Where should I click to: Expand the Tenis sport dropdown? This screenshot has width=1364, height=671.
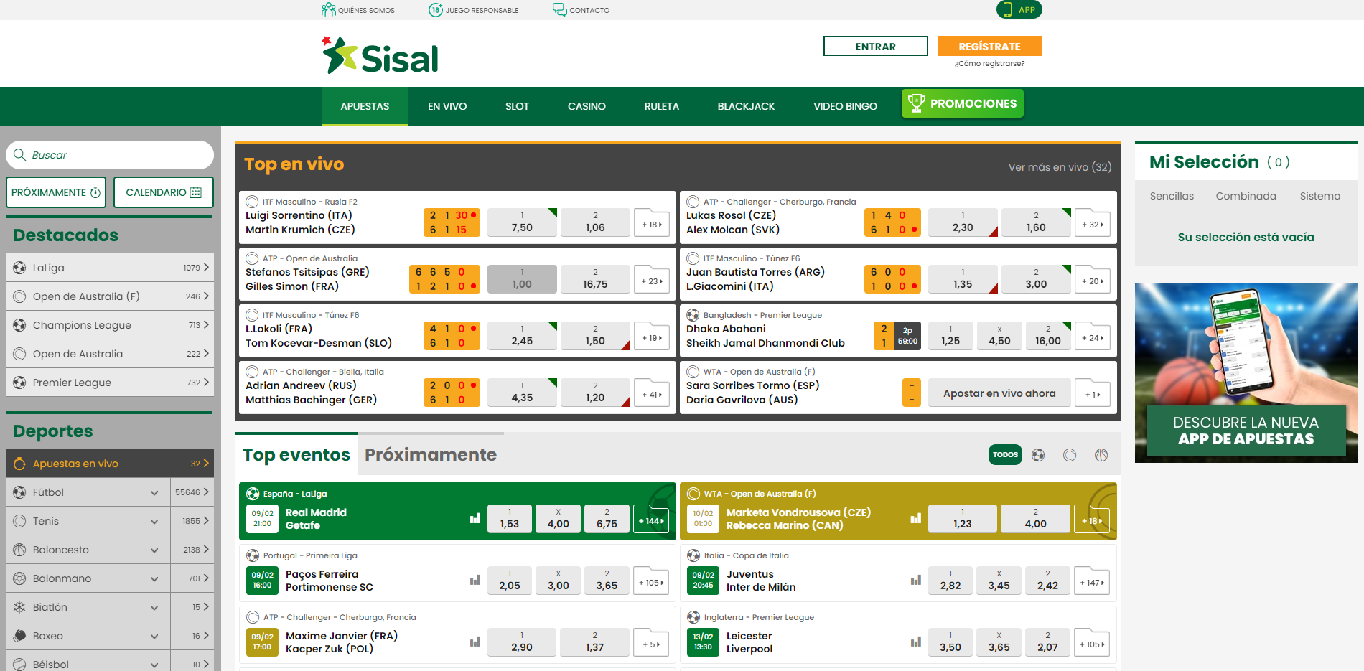click(x=154, y=521)
